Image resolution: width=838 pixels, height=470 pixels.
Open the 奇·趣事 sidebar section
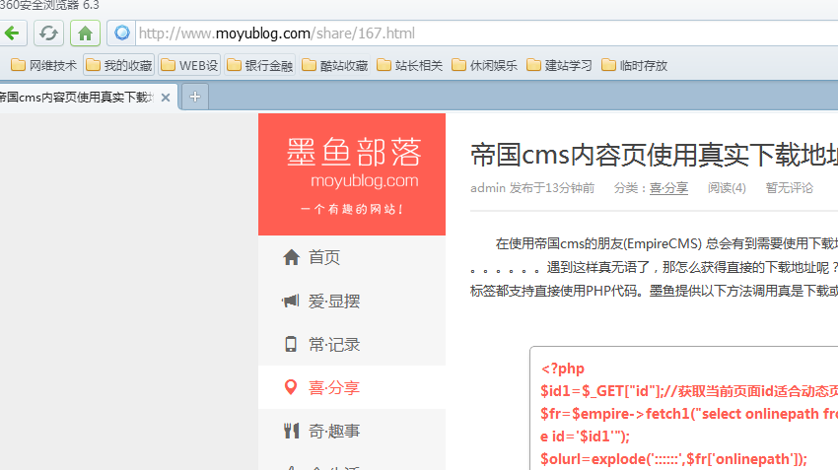click(x=352, y=431)
